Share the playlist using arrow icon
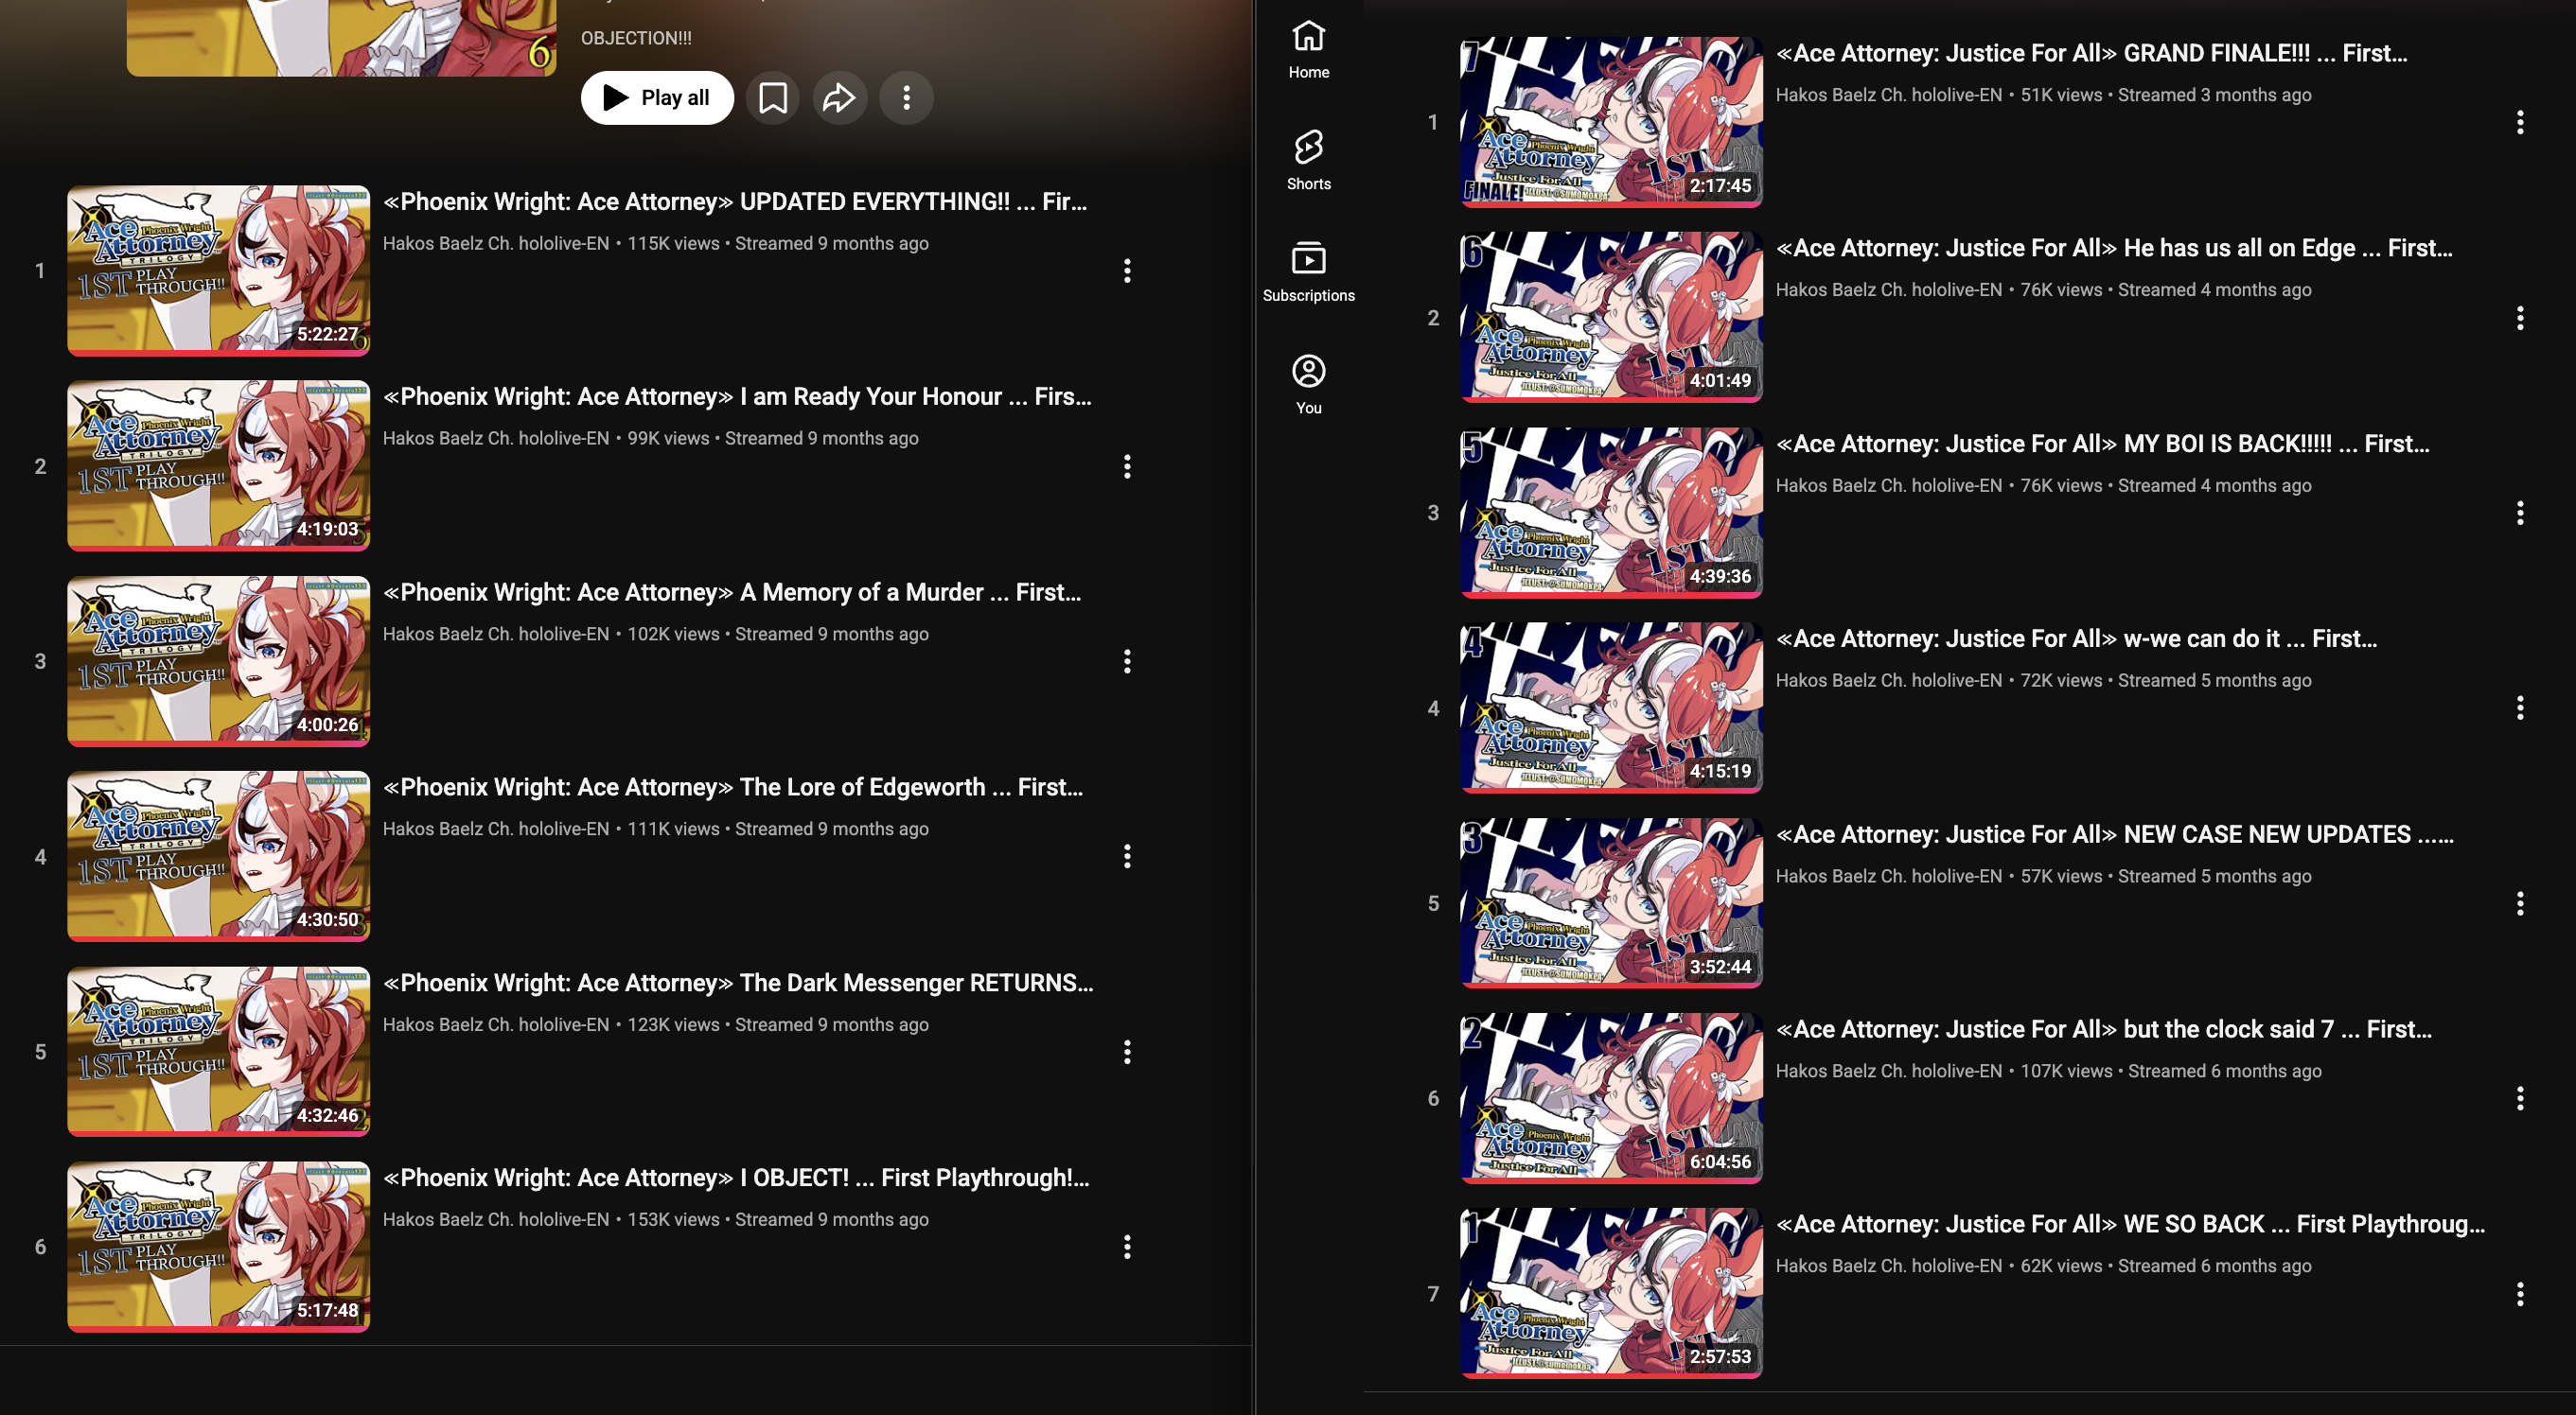The image size is (2576, 1415). (839, 98)
